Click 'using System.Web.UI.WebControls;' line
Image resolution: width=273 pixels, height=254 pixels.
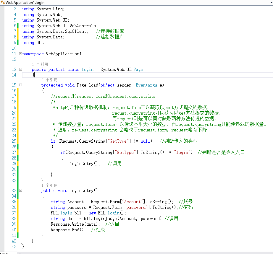(60, 26)
